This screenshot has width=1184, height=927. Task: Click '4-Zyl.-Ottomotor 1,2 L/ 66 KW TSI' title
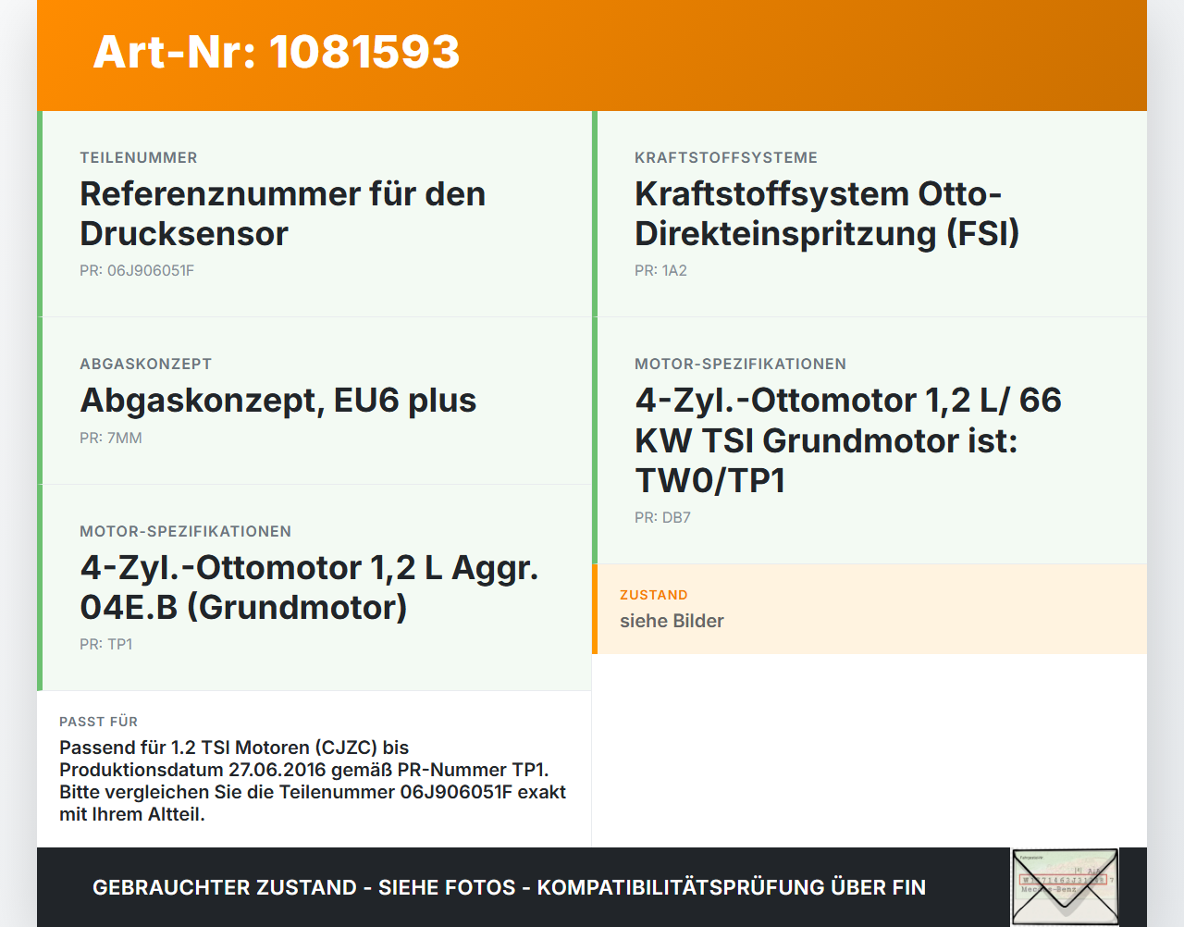(x=848, y=440)
